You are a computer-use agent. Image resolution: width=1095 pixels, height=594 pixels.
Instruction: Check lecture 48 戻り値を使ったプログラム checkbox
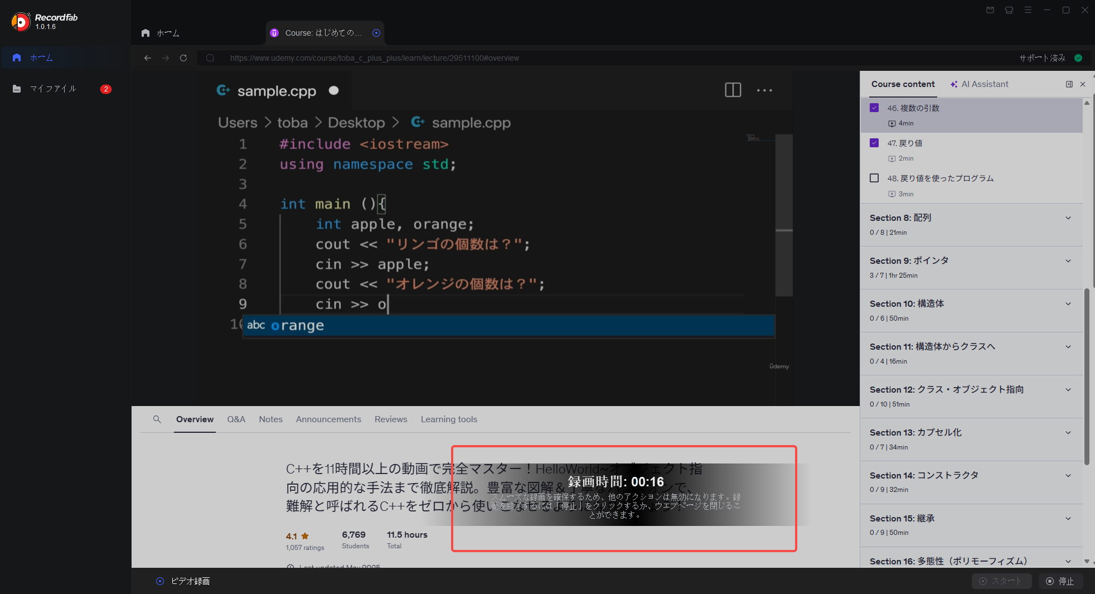(874, 178)
